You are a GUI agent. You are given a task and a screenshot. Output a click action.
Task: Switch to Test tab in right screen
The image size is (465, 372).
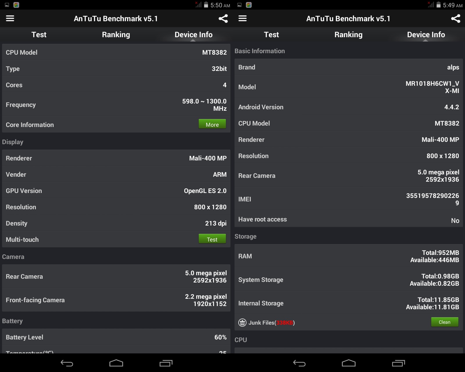click(271, 35)
